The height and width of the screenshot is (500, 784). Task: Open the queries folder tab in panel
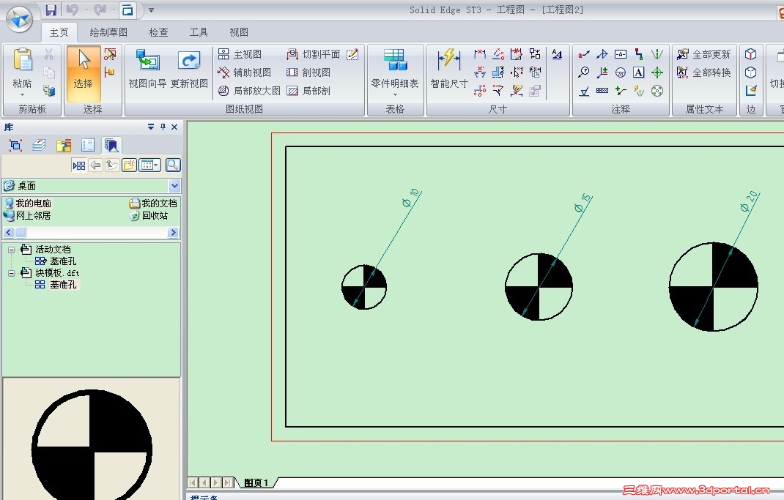click(64, 146)
